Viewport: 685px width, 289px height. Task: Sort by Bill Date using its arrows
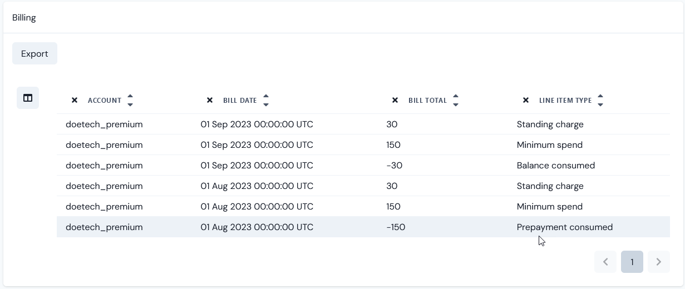coord(266,101)
